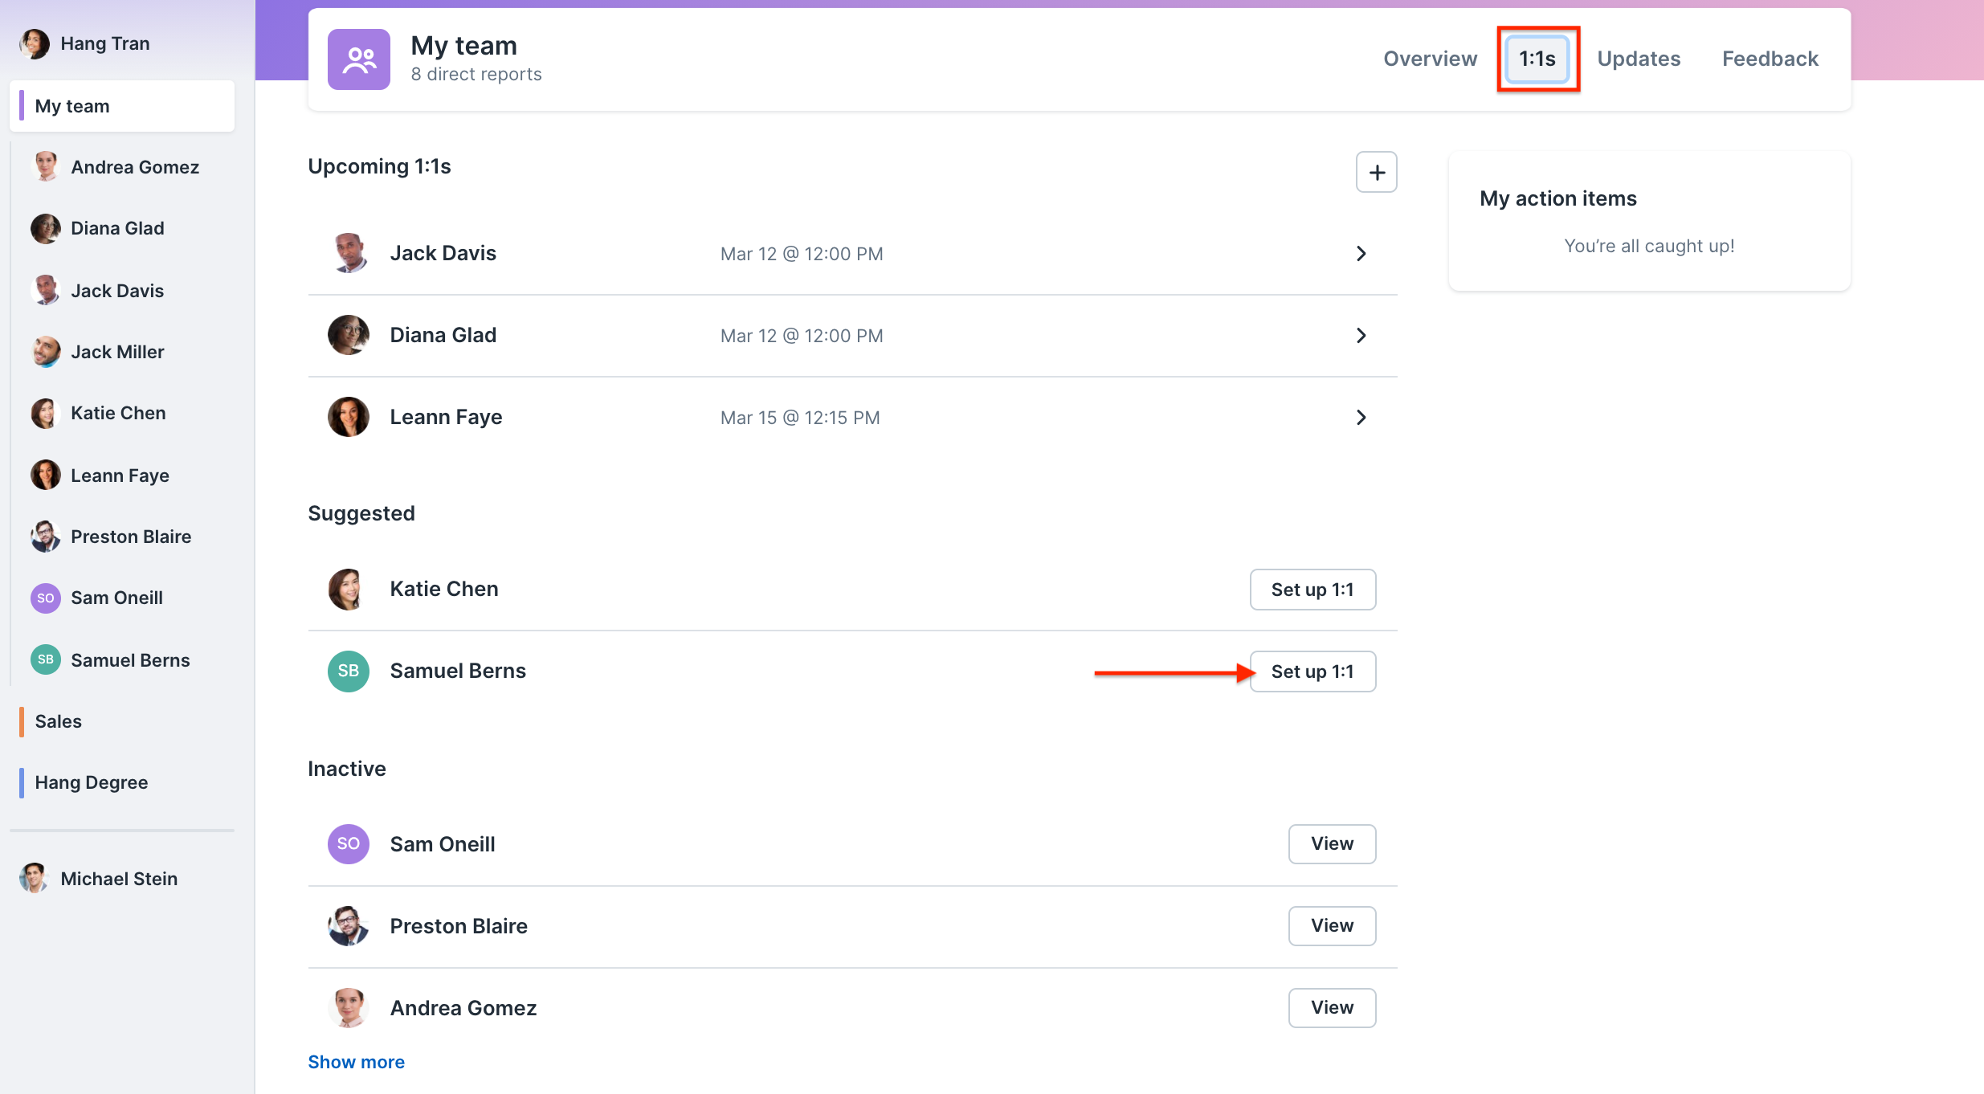Click Preston Blaire avatar in Inactive list
The image size is (1984, 1094).
(x=349, y=925)
